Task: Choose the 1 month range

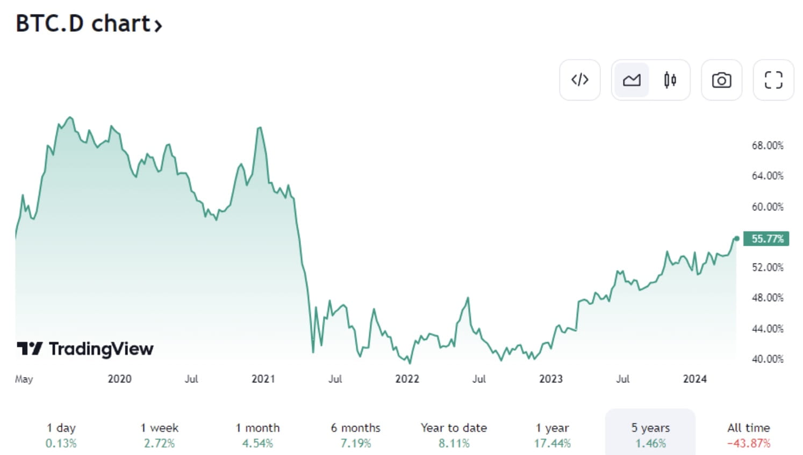Action: click(257, 435)
